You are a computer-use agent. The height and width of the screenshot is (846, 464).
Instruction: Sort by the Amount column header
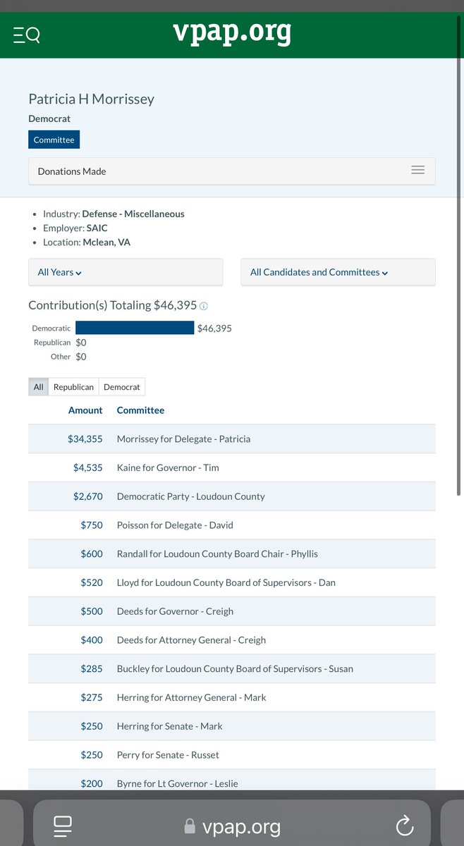85,410
